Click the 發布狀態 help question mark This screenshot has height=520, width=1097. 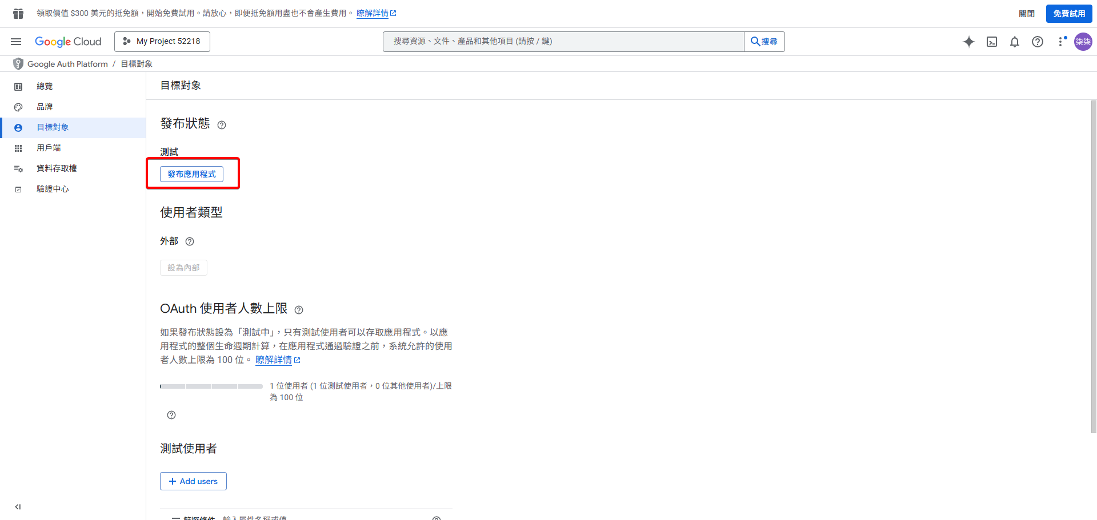(x=222, y=124)
